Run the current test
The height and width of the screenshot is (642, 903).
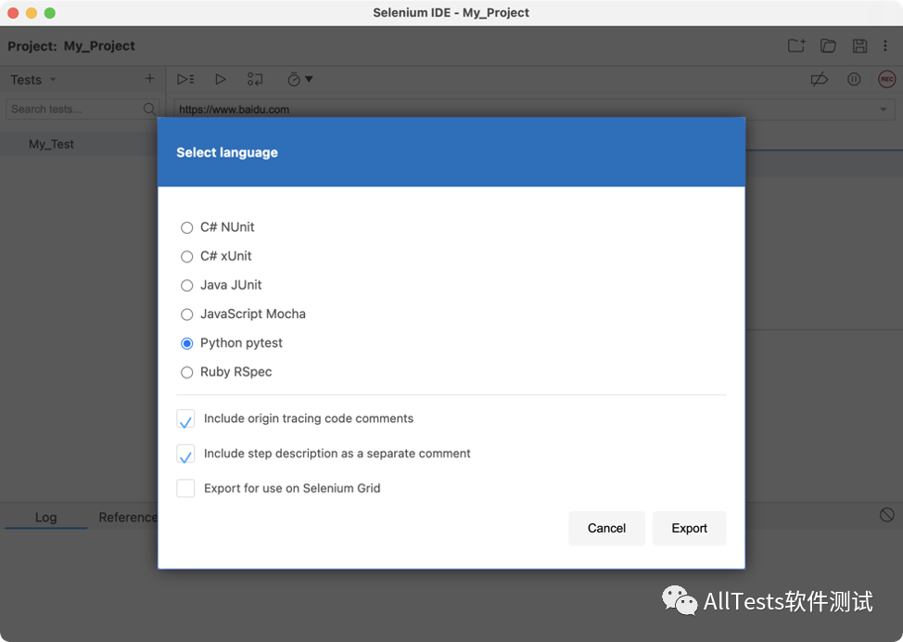coord(220,79)
